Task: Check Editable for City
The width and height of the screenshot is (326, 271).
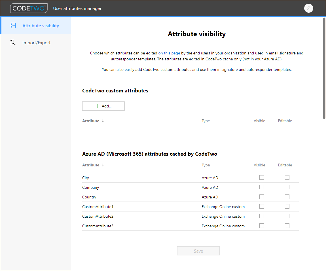Action: (287, 177)
